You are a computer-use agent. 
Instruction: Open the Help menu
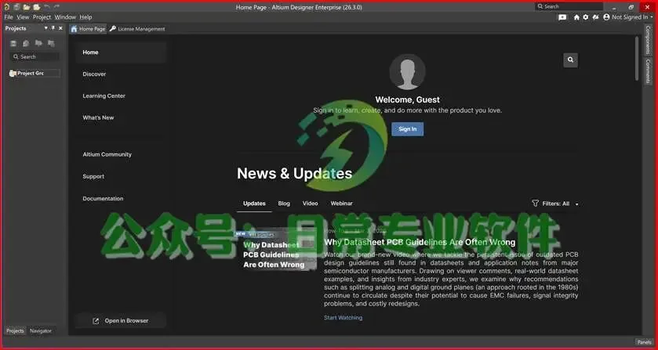pyautogui.click(x=85, y=17)
